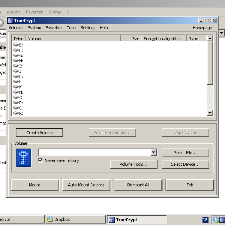The height and width of the screenshot is (225, 225).
Task: Select drive G: icon in list
Action: point(16,55)
